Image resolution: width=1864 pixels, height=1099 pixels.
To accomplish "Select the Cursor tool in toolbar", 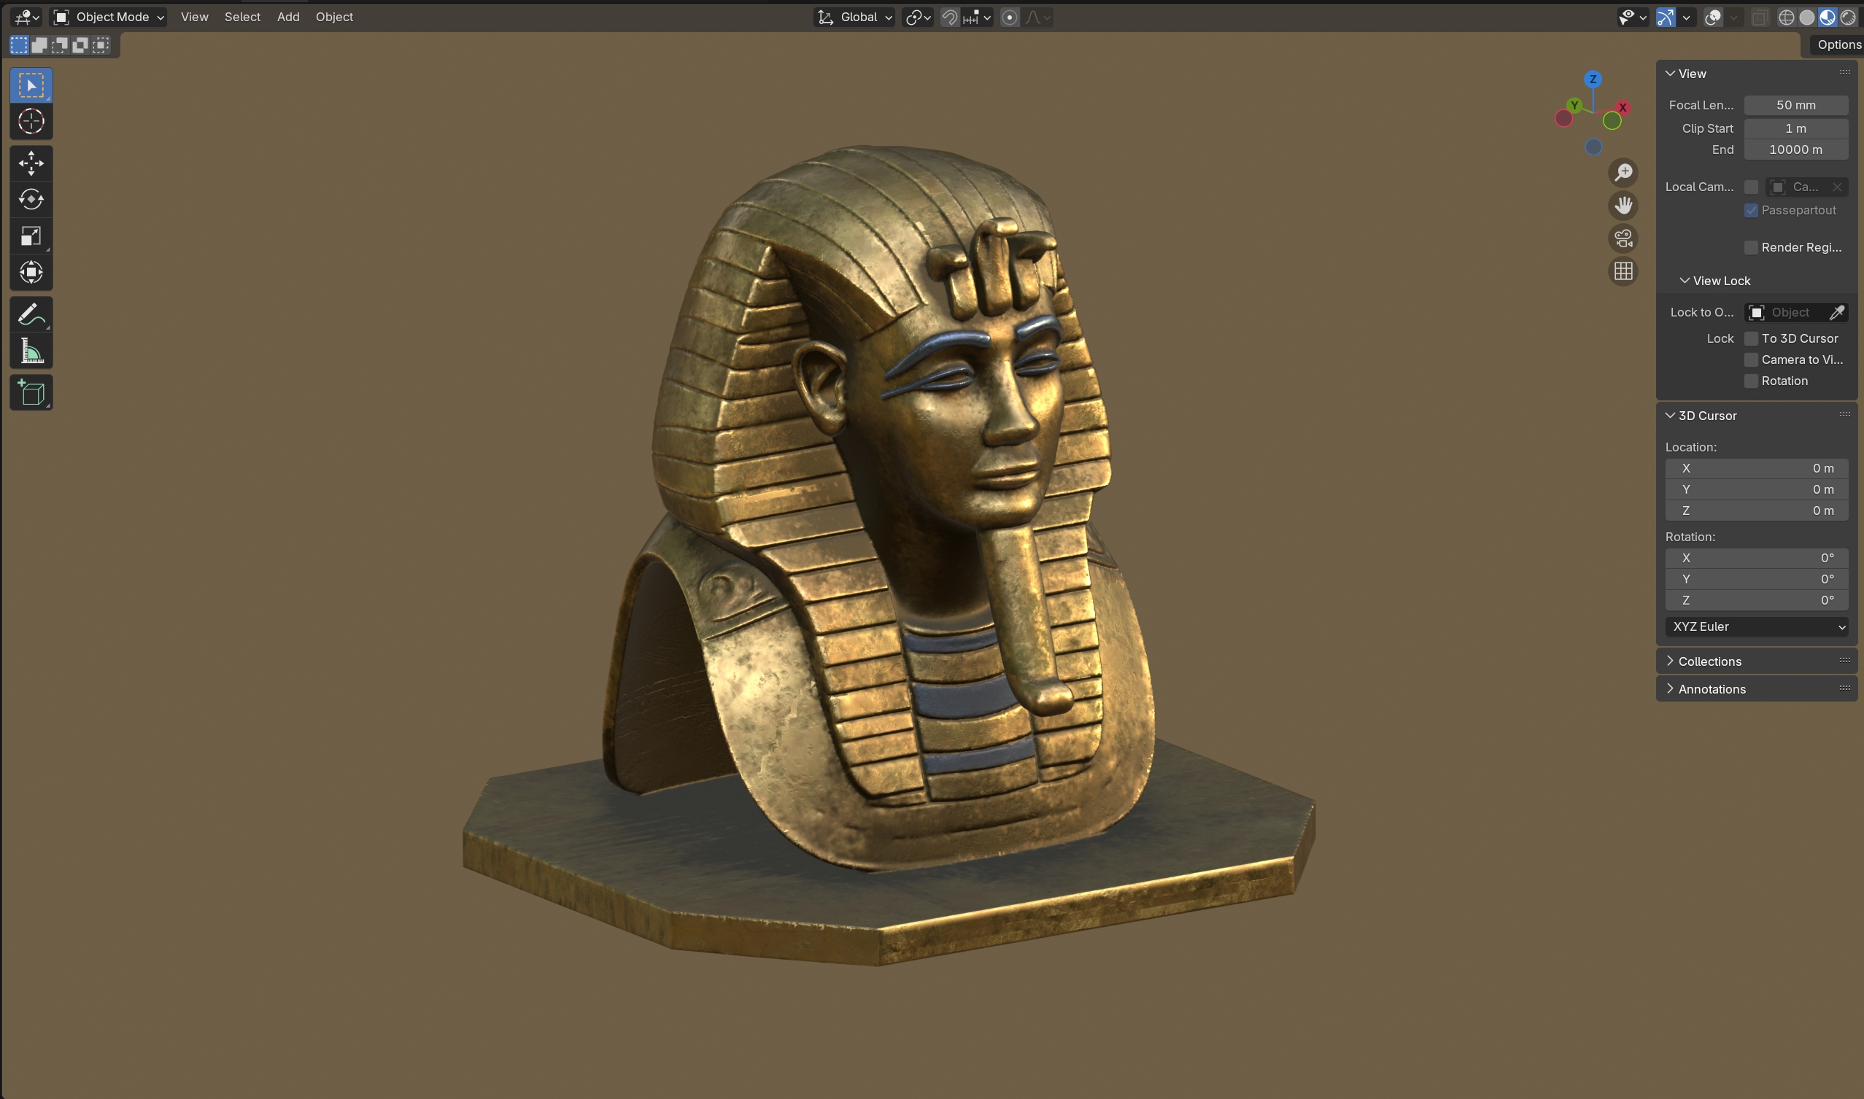I will (31, 122).
